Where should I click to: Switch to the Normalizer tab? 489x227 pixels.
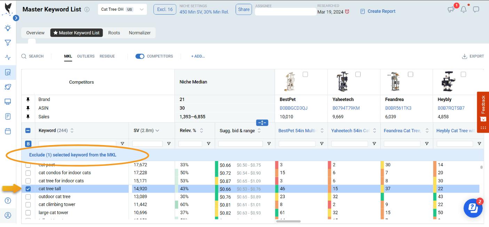click(140, 33)
